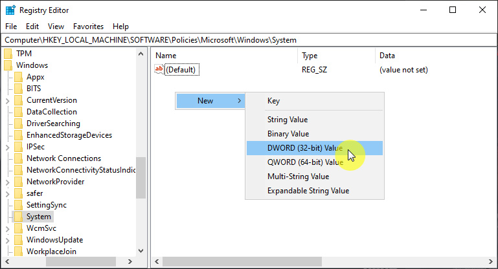Image resolution: width=498 pixels, height=269 pixels.
Task: Click the registry path address bar
Action: pyautogui.click(x=249, y=40)
